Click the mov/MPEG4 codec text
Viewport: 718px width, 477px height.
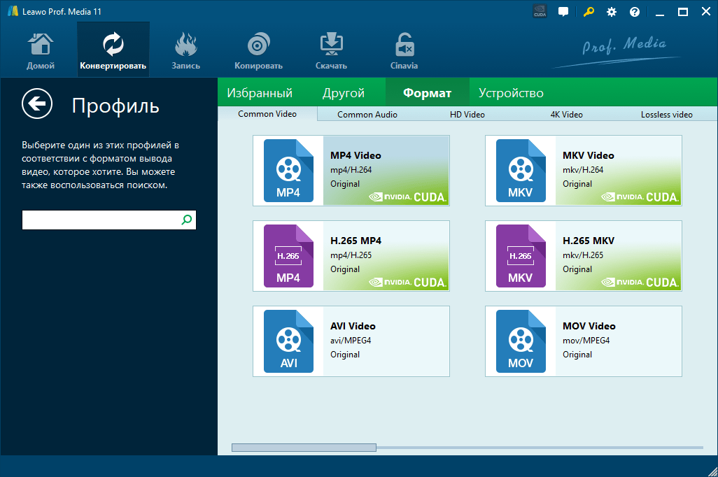point(586,341)
